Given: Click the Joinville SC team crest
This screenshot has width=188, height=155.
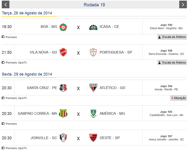Looking at the screenshot, I should pos(63,138).
